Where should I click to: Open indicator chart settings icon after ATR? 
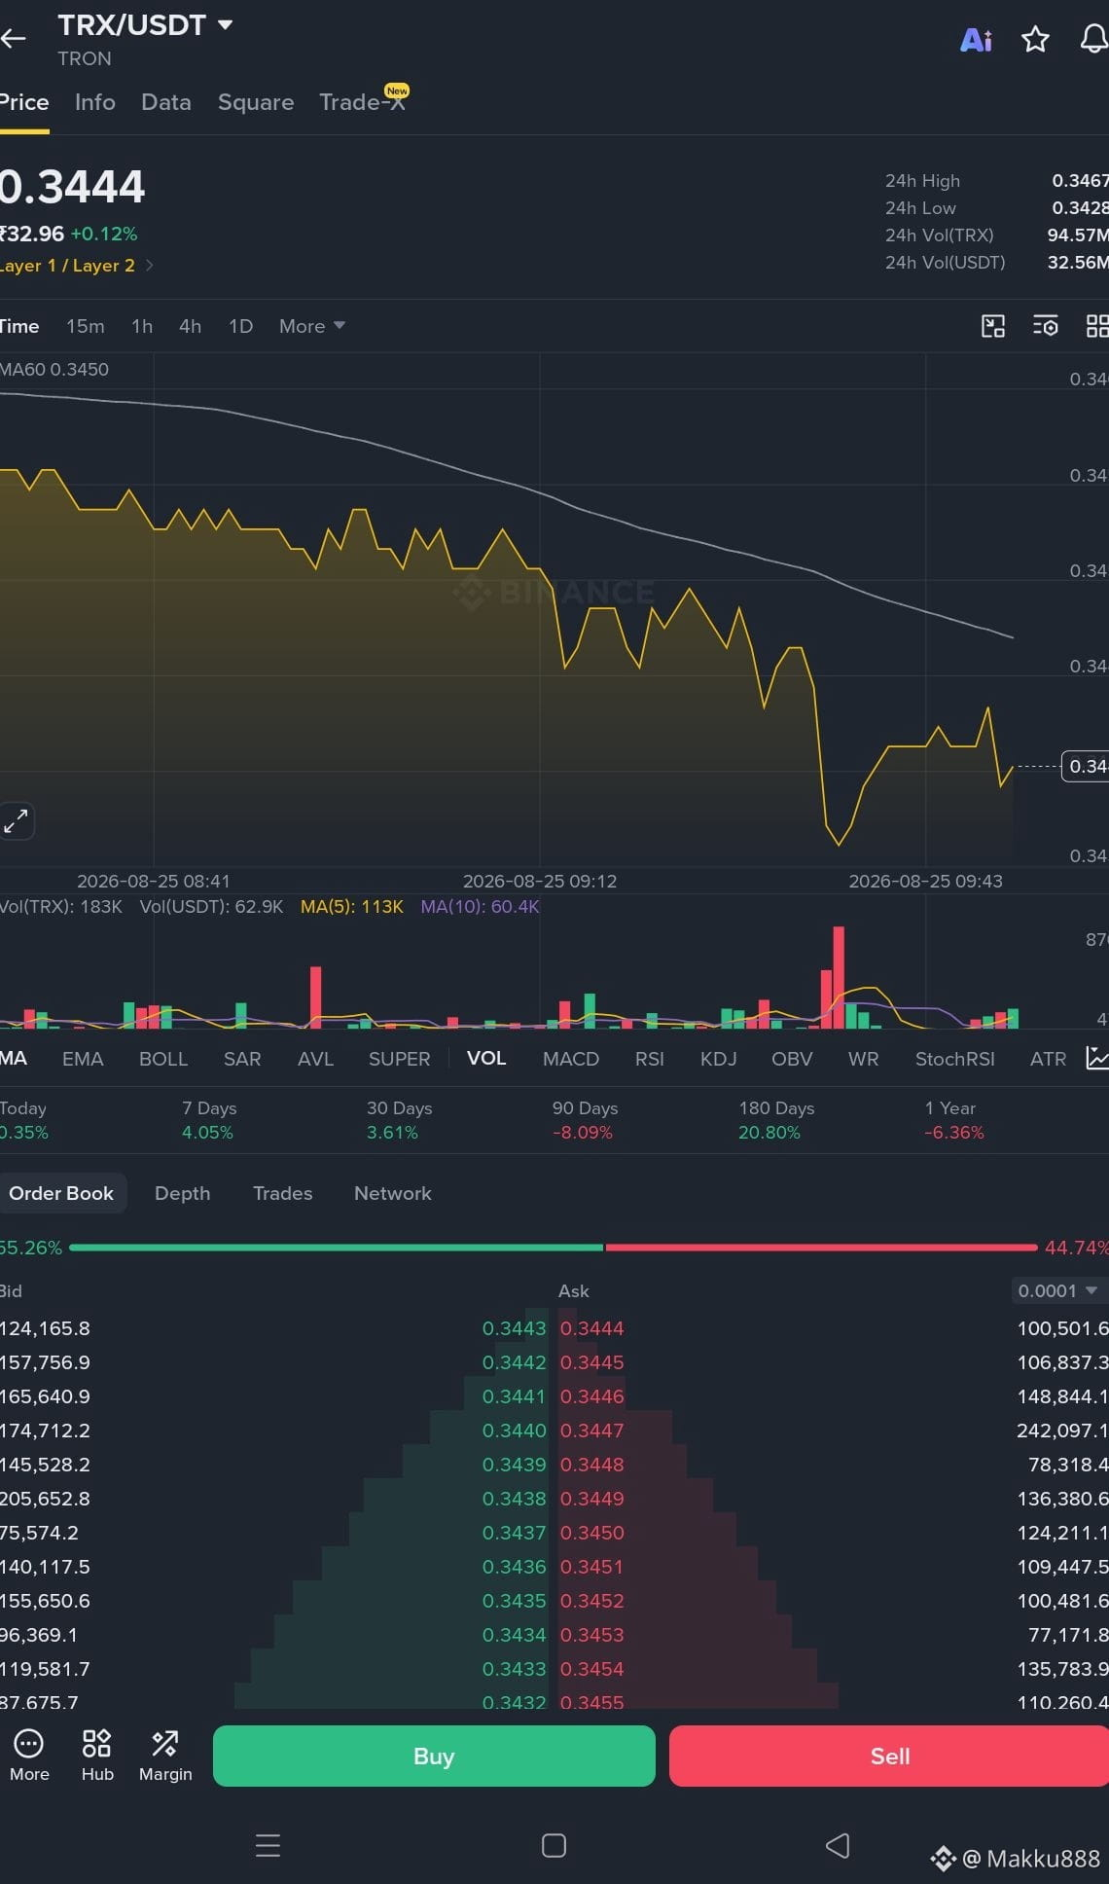[x=1097, y=1058]
